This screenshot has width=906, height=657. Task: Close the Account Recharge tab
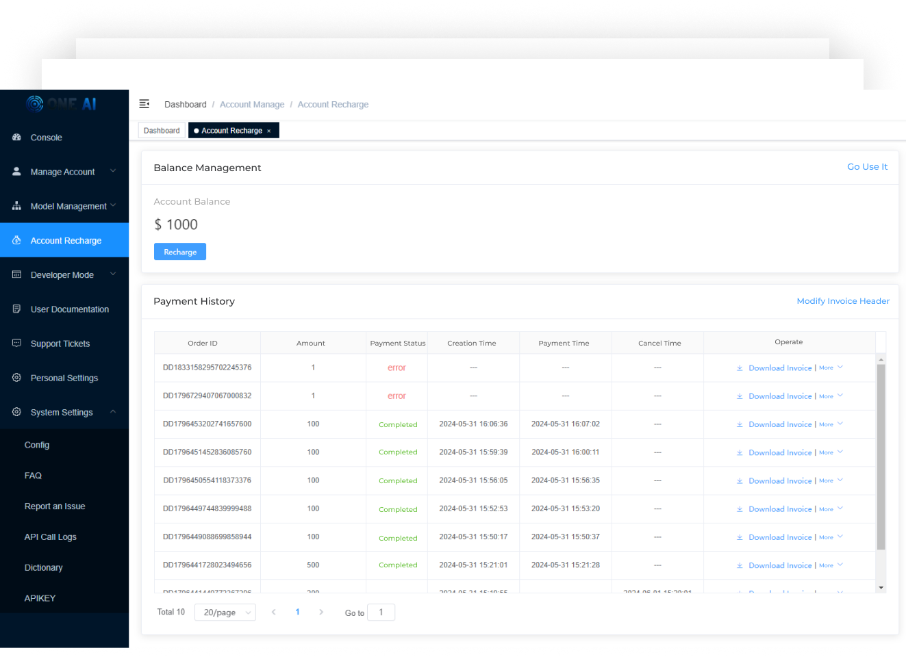pos(269,131)
